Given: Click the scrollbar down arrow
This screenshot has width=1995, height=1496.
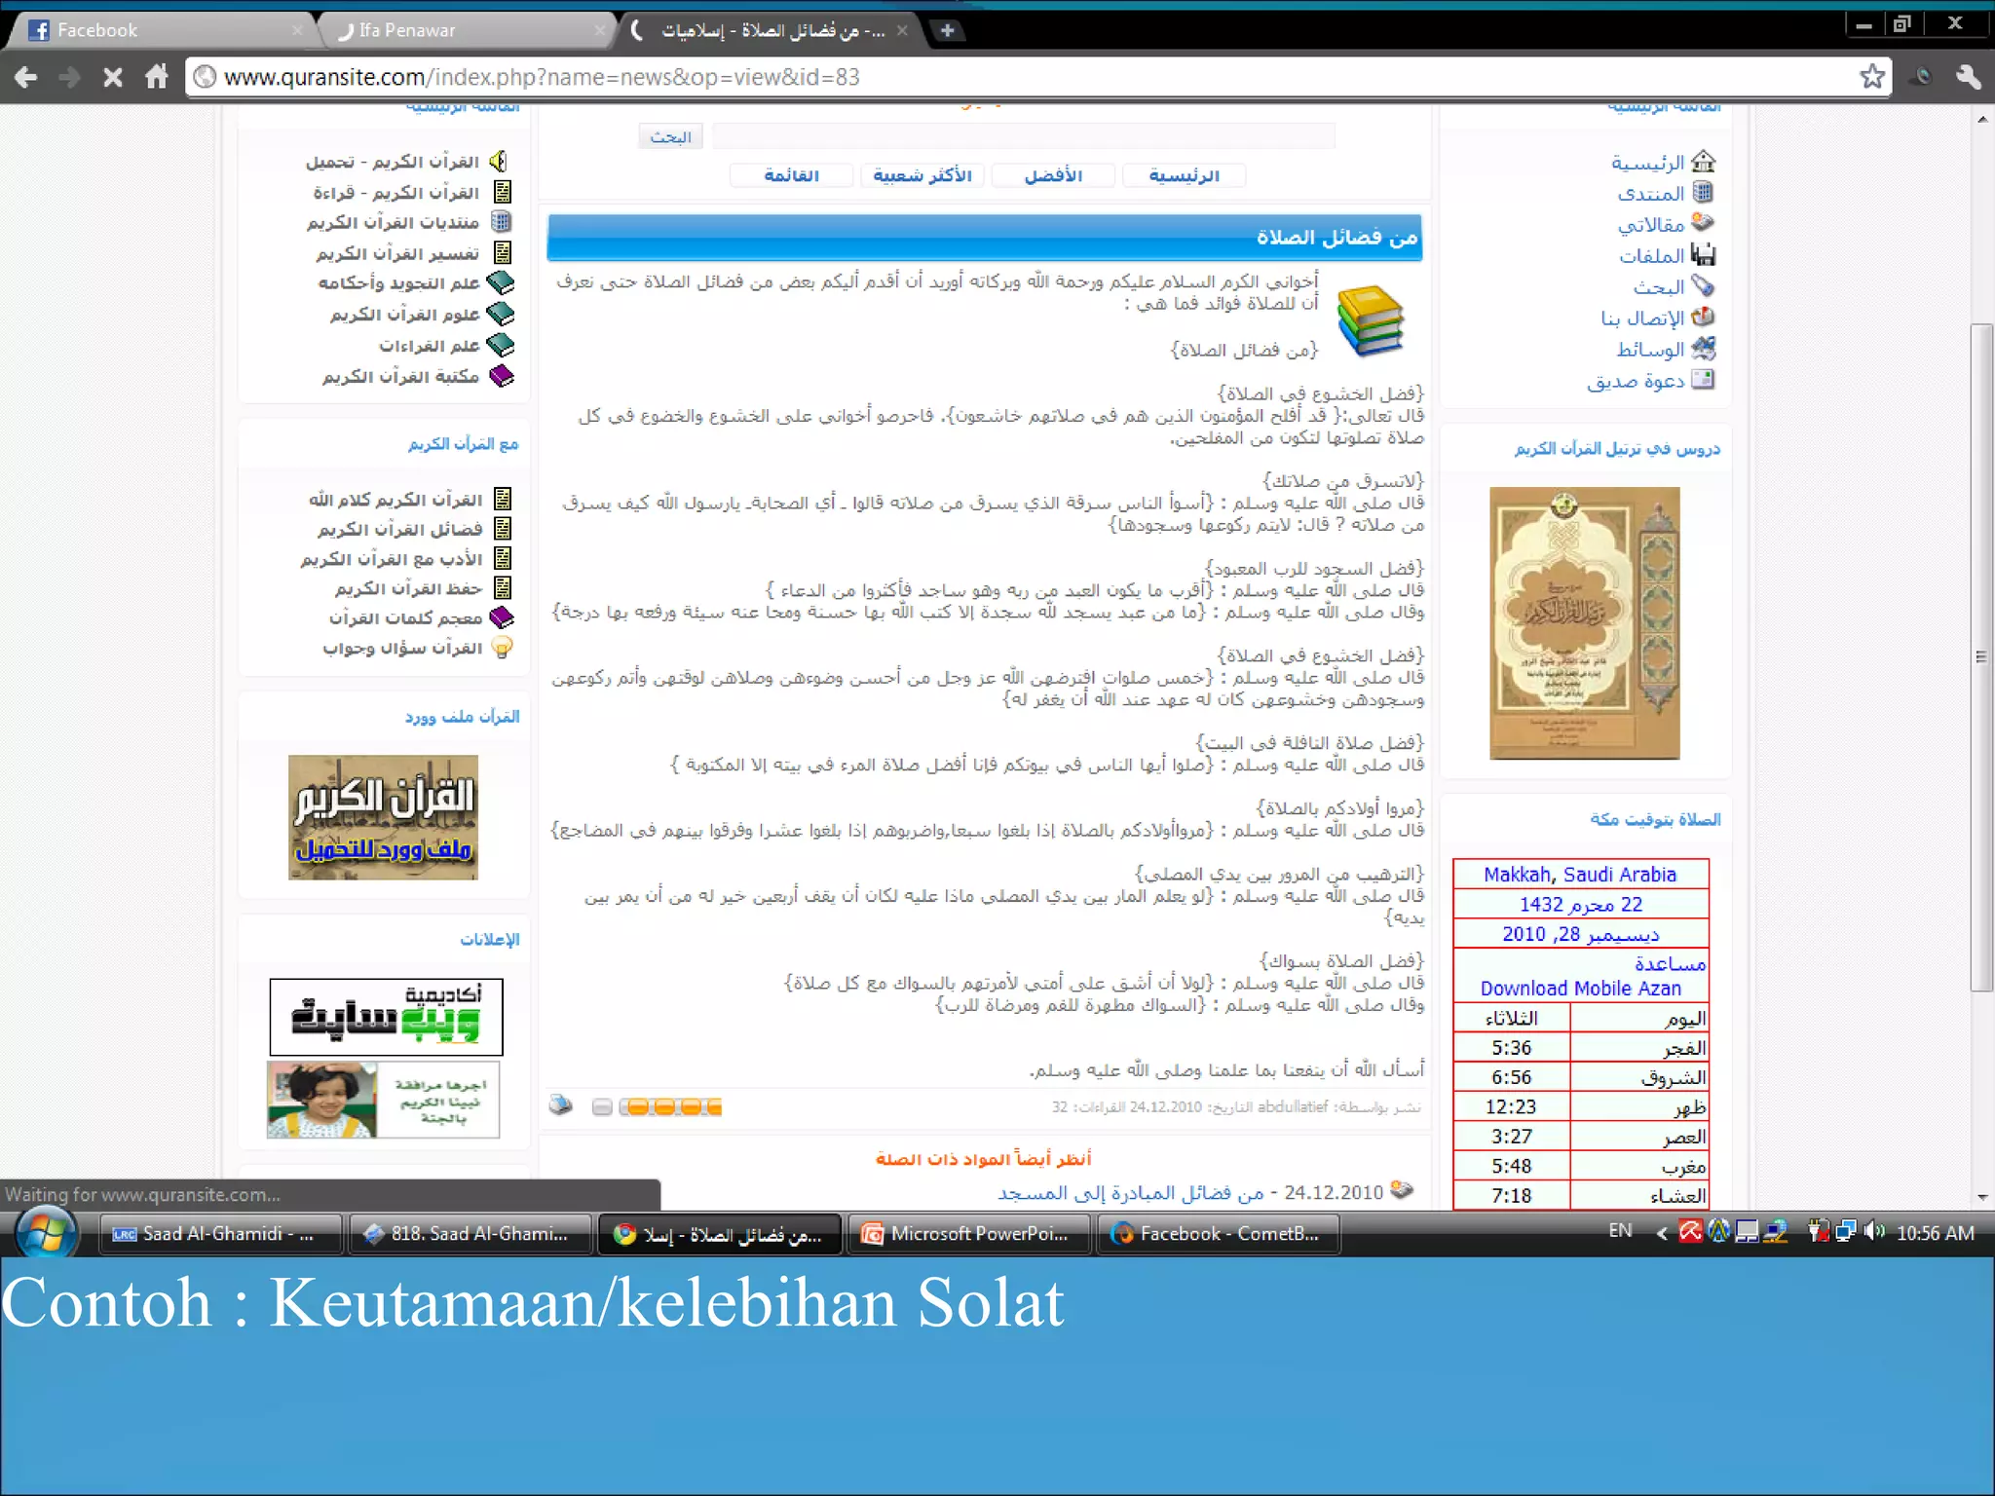Looking at the screenshot, I should (1981, 1197).
